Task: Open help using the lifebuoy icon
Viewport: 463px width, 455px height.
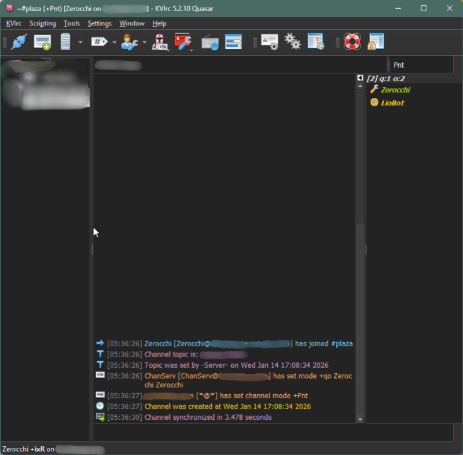Action: point(352,42)
